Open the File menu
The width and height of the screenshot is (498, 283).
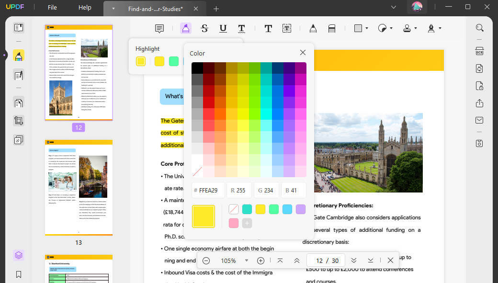coord(52,8)
